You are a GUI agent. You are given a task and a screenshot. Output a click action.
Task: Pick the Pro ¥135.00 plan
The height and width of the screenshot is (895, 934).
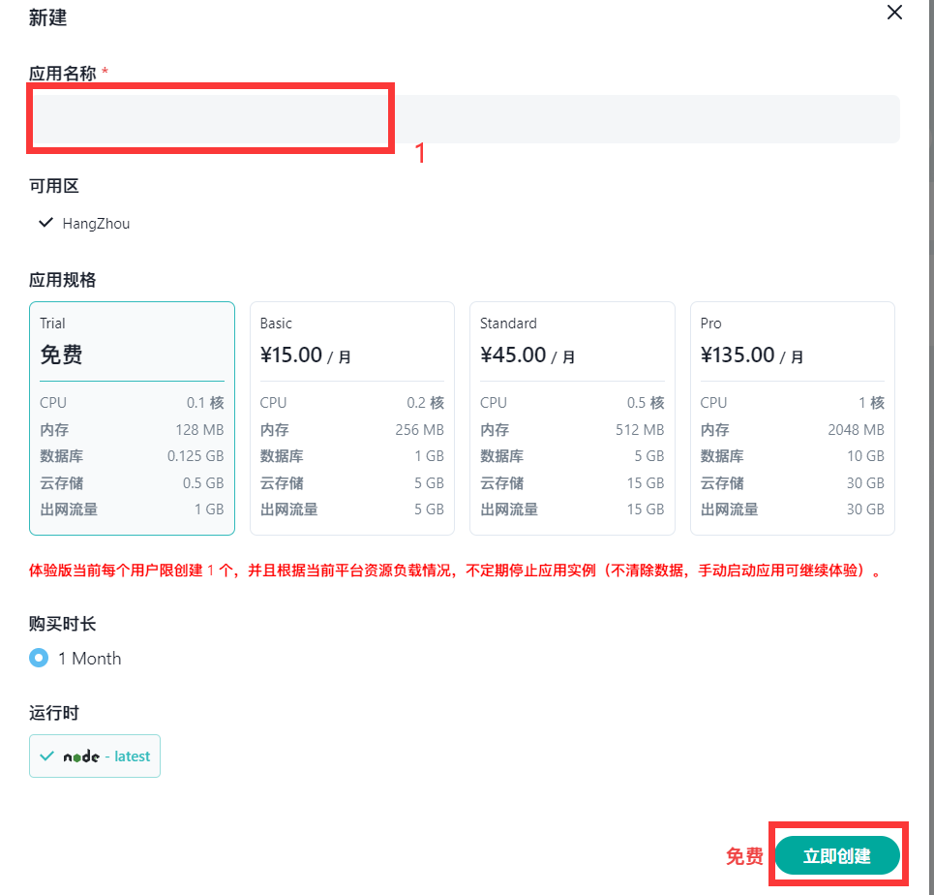click(792, 418)
